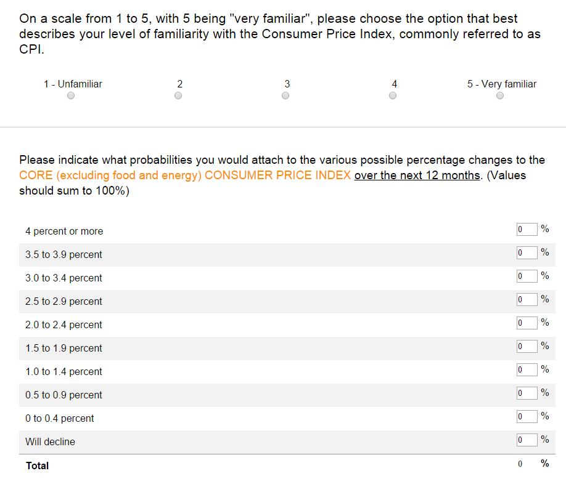The height and width of the screenshot is (484, 566).
Task: Click the '2.0 to 2.4 percent' input box
Action: click(527, 323)
